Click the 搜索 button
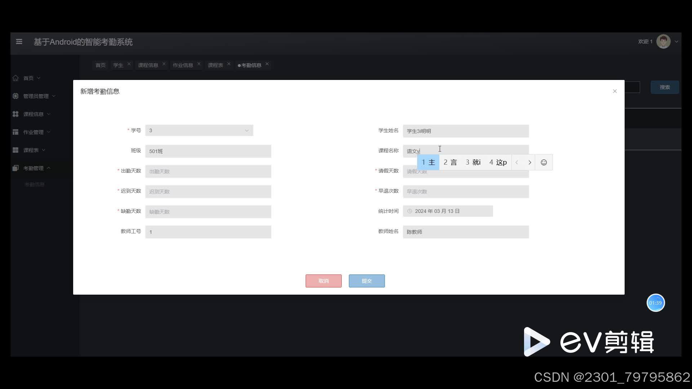 pyautogui.click(x=665, y=87)
